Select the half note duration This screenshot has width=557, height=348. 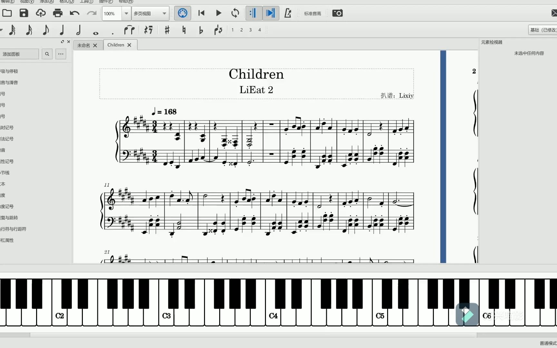tap(78, 30)
